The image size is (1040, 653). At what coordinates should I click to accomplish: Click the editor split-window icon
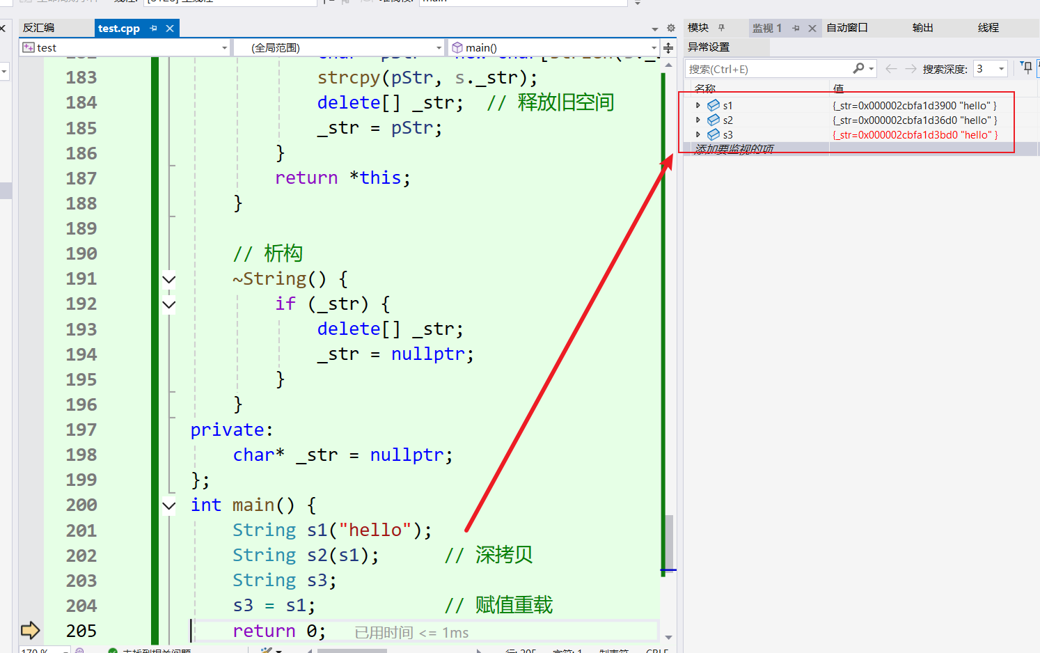(x=668, y=47)
